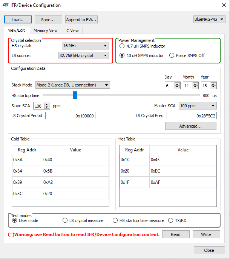
Task: Increment the Year spinner value
Action: [x=213, y=84]
